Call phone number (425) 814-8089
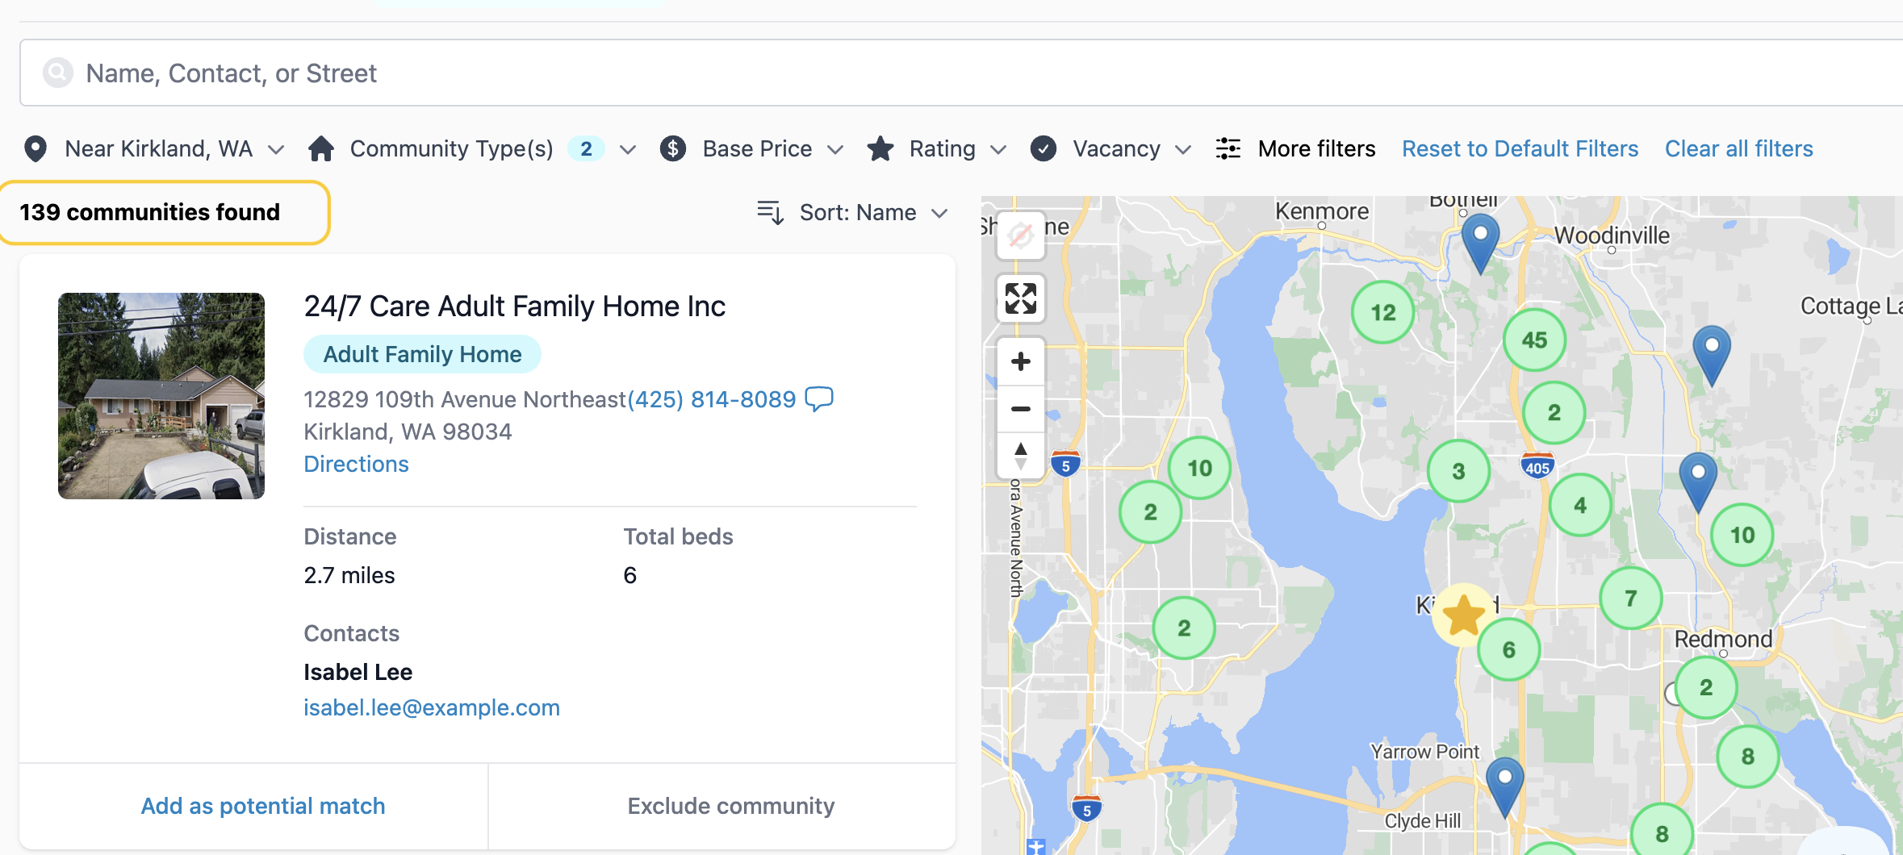Image resolution: width=1903 pixels, height=855 pixels. click(x=712, y=399)
